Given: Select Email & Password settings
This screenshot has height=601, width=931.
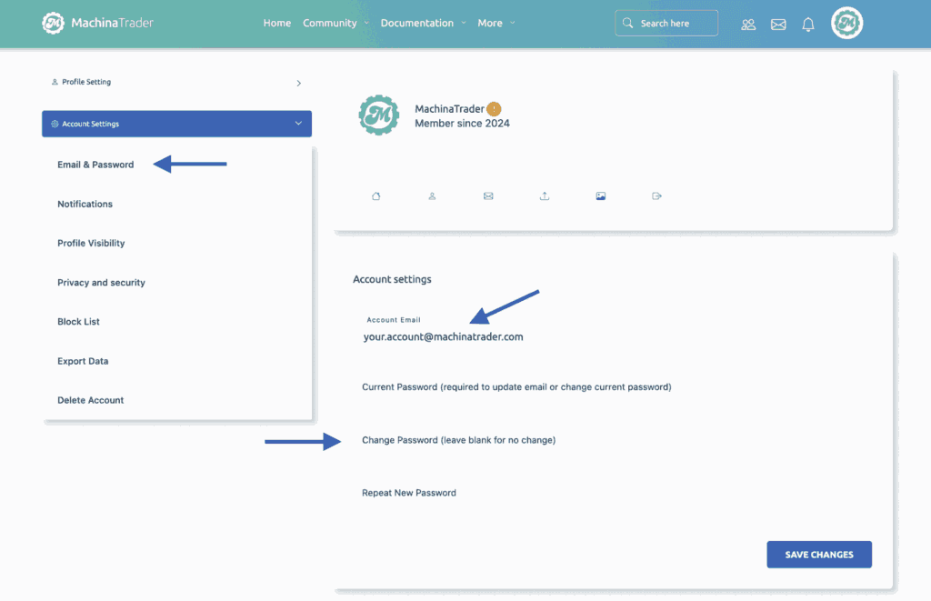Looking at the screenshot, I should (95, 165).
